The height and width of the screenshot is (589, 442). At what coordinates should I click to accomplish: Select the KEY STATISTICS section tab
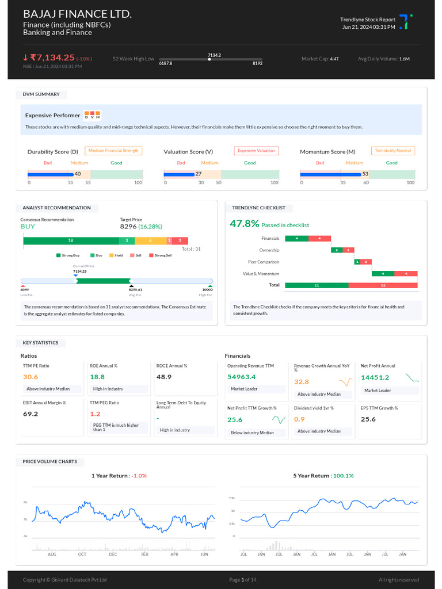coord(40,343)
